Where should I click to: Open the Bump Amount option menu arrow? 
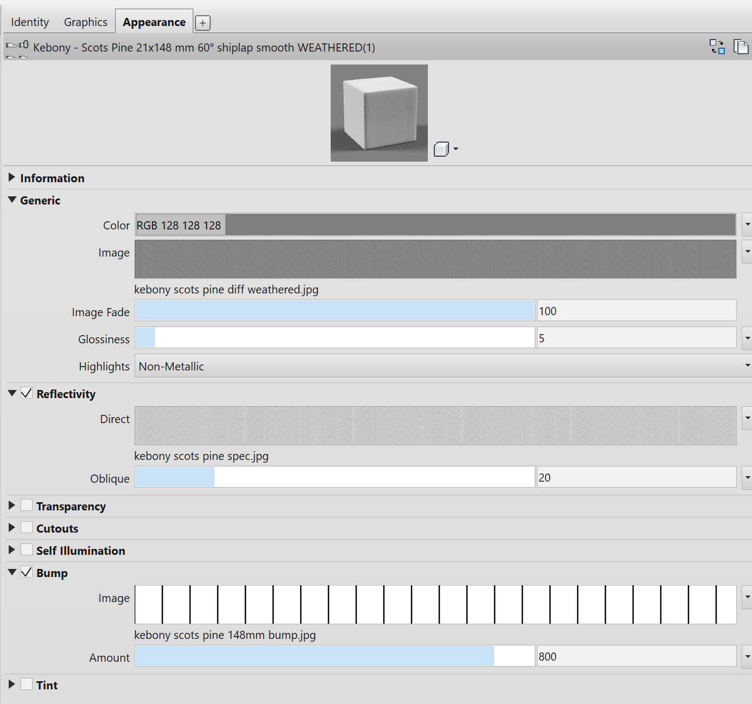[747, 656]
